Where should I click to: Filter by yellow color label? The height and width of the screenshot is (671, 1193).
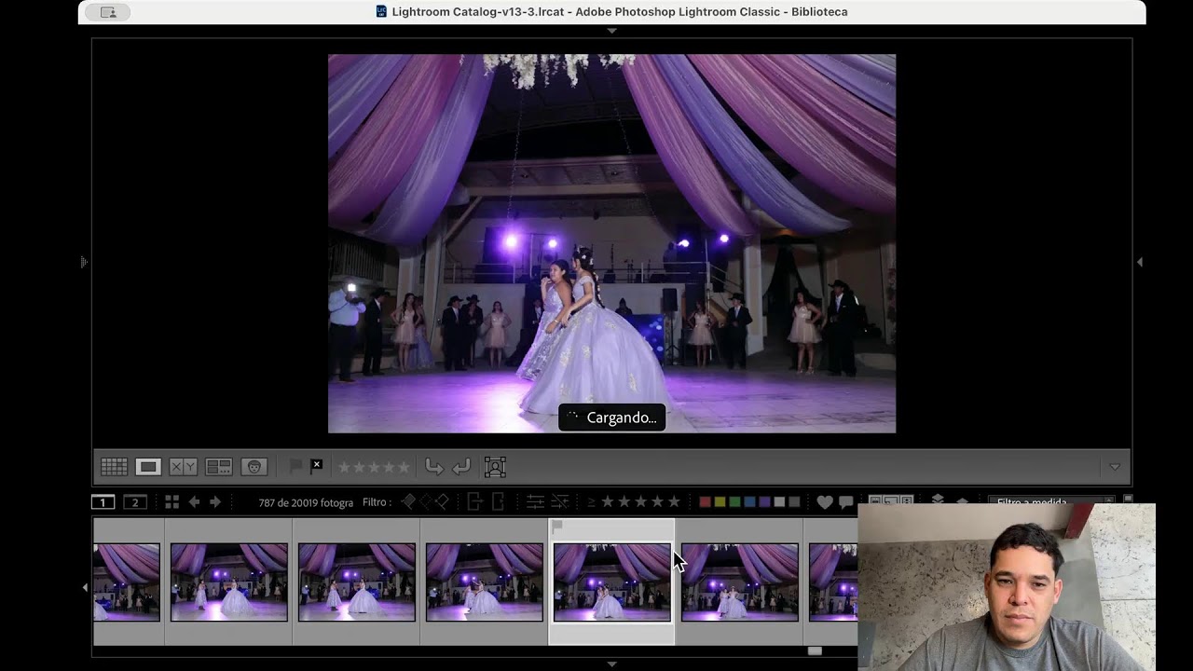point(720,502)
